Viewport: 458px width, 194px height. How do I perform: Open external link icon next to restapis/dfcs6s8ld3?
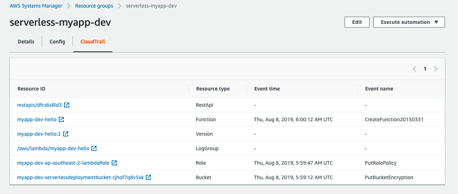67,105
